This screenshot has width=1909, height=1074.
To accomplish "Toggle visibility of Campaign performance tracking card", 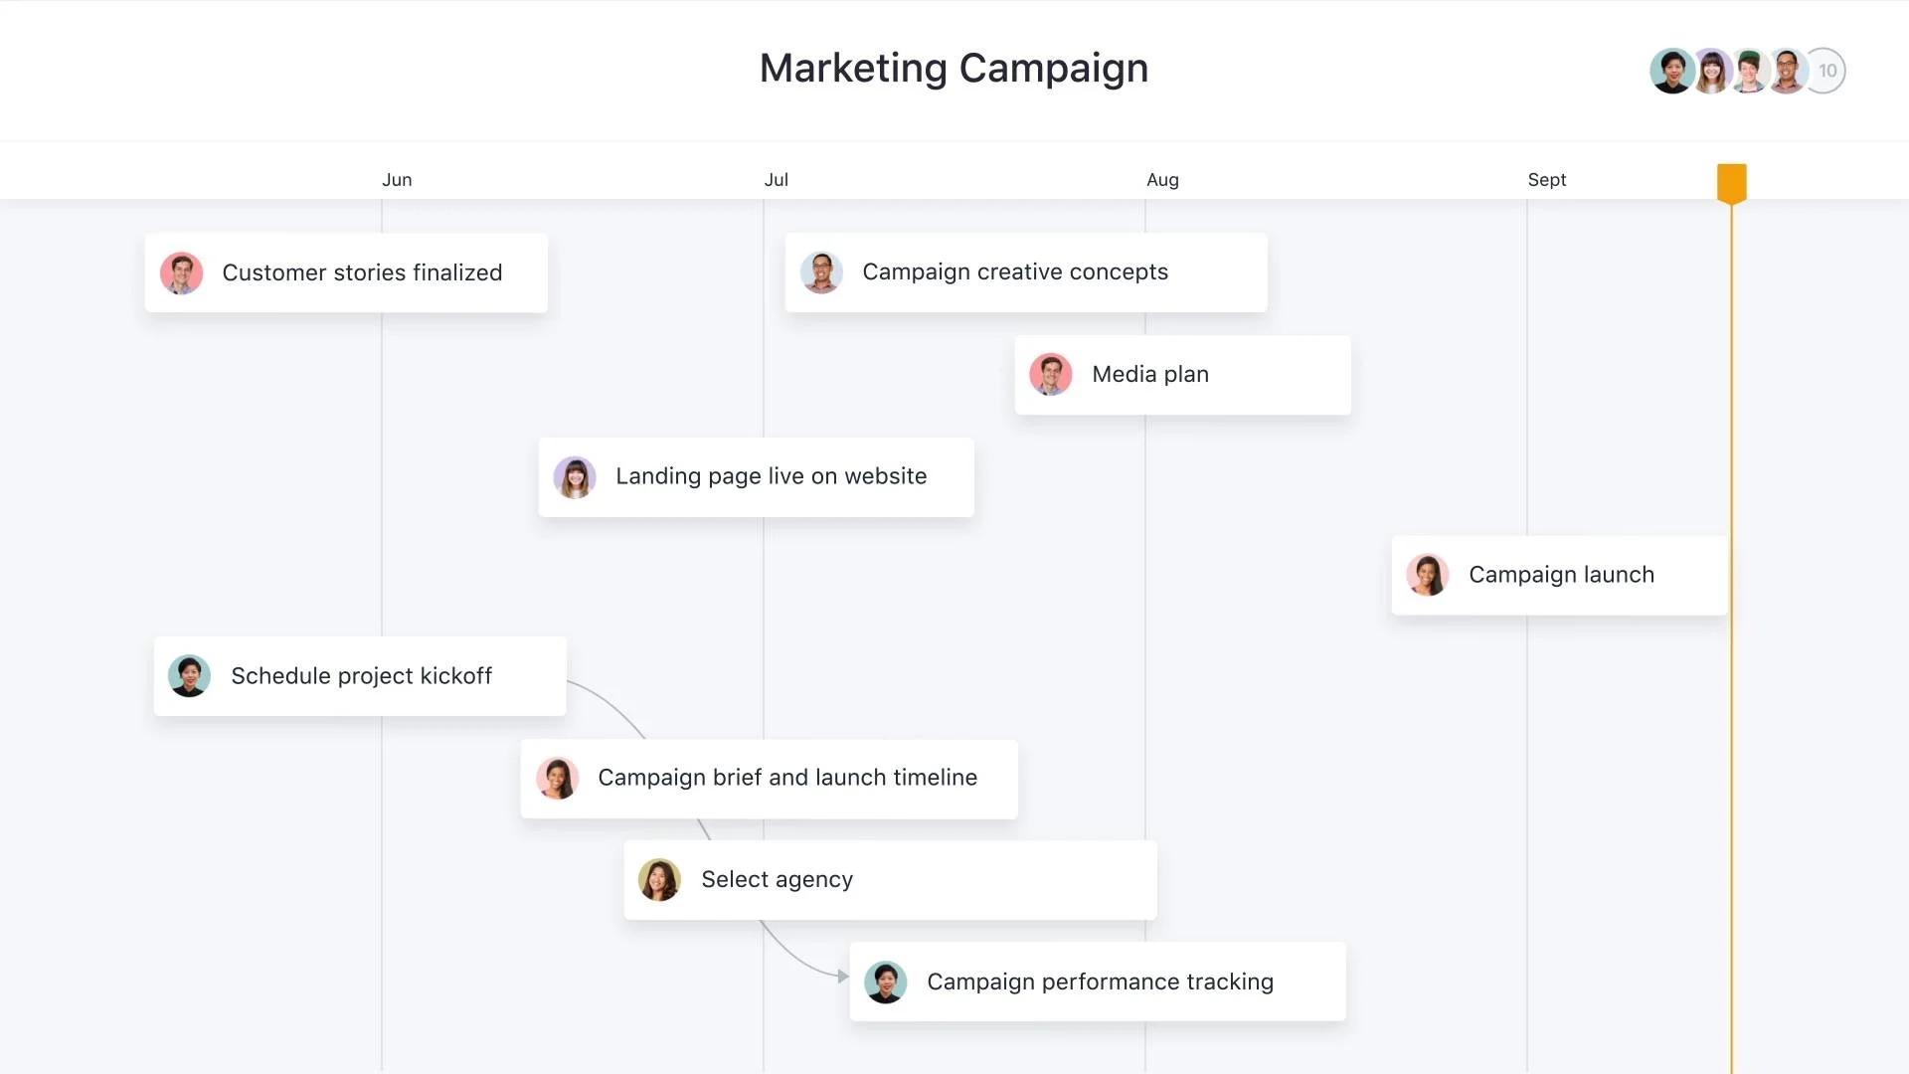I will tap(1099, 981).
